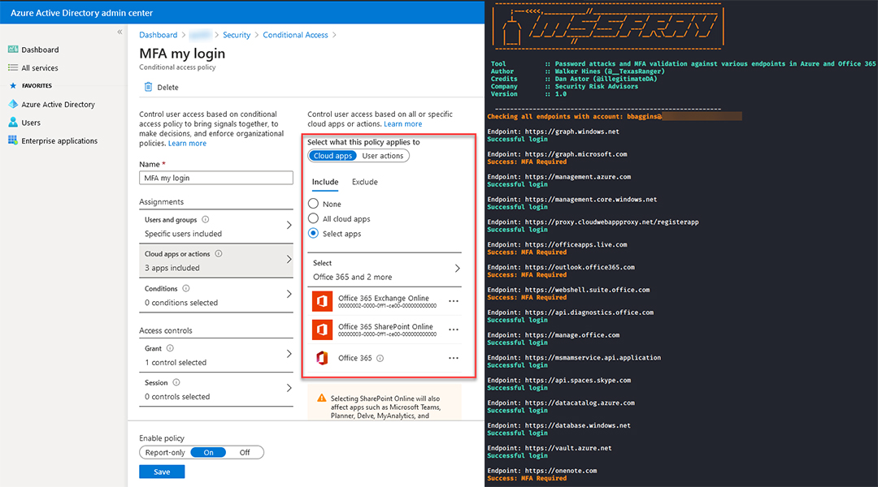Open All services list icon

pos(13,68)
